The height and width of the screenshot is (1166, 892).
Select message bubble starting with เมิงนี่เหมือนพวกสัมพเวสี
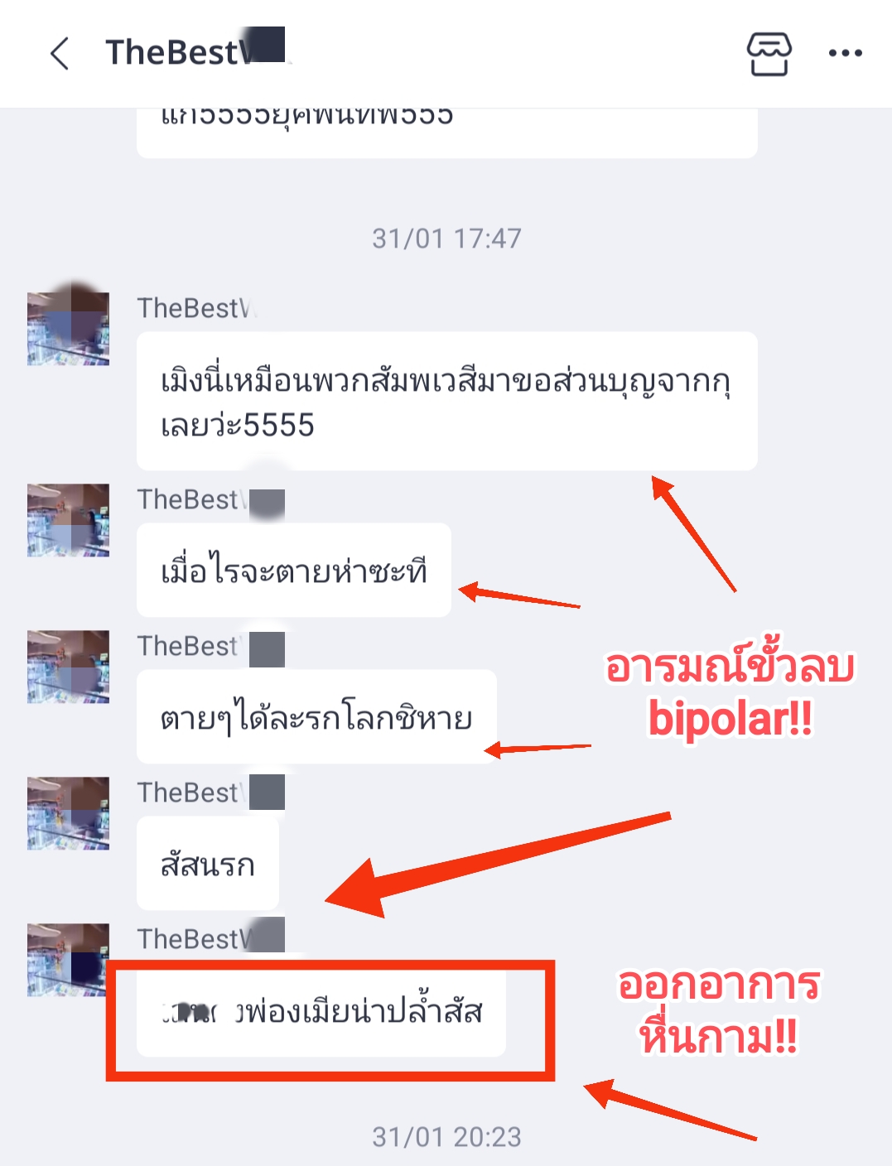447,401
